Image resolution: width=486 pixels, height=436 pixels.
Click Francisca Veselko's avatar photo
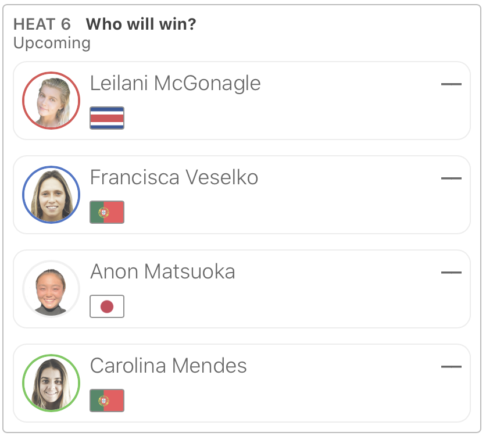coord(51,195)
